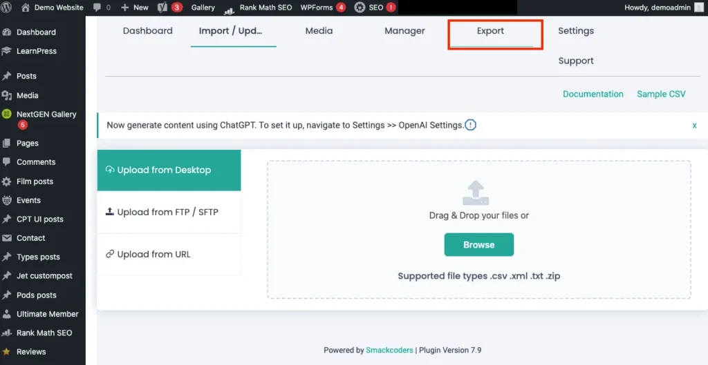Open the plugin Settings tab
The height and width of the screenshot is (365, 708).
tap(575, 31)
